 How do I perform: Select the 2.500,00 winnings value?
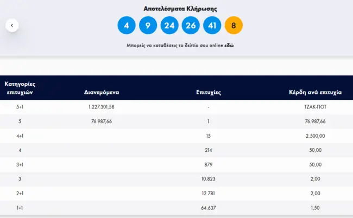coord(315,136)
